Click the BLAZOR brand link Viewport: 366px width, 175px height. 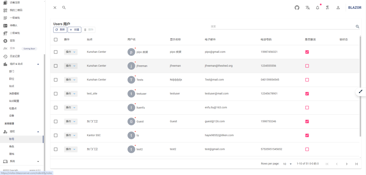tap(354, 8)
